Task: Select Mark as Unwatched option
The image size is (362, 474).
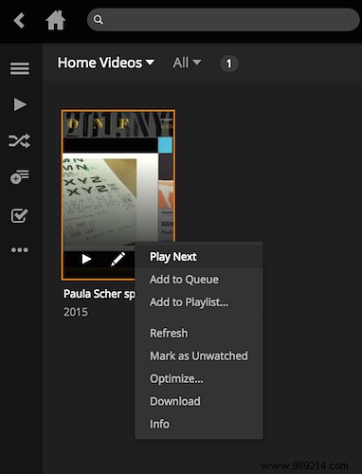Action: (x=199, y=355)
